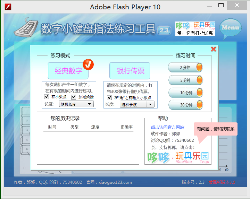This screenshot has height=199, width=250.
Task: Open the 哆哆玩具乐园 ad banner at top
Action: tap(195, 29)
